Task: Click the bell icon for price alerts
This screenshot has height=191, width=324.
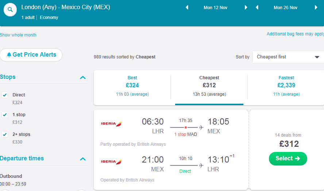Action: click(9, 55)
